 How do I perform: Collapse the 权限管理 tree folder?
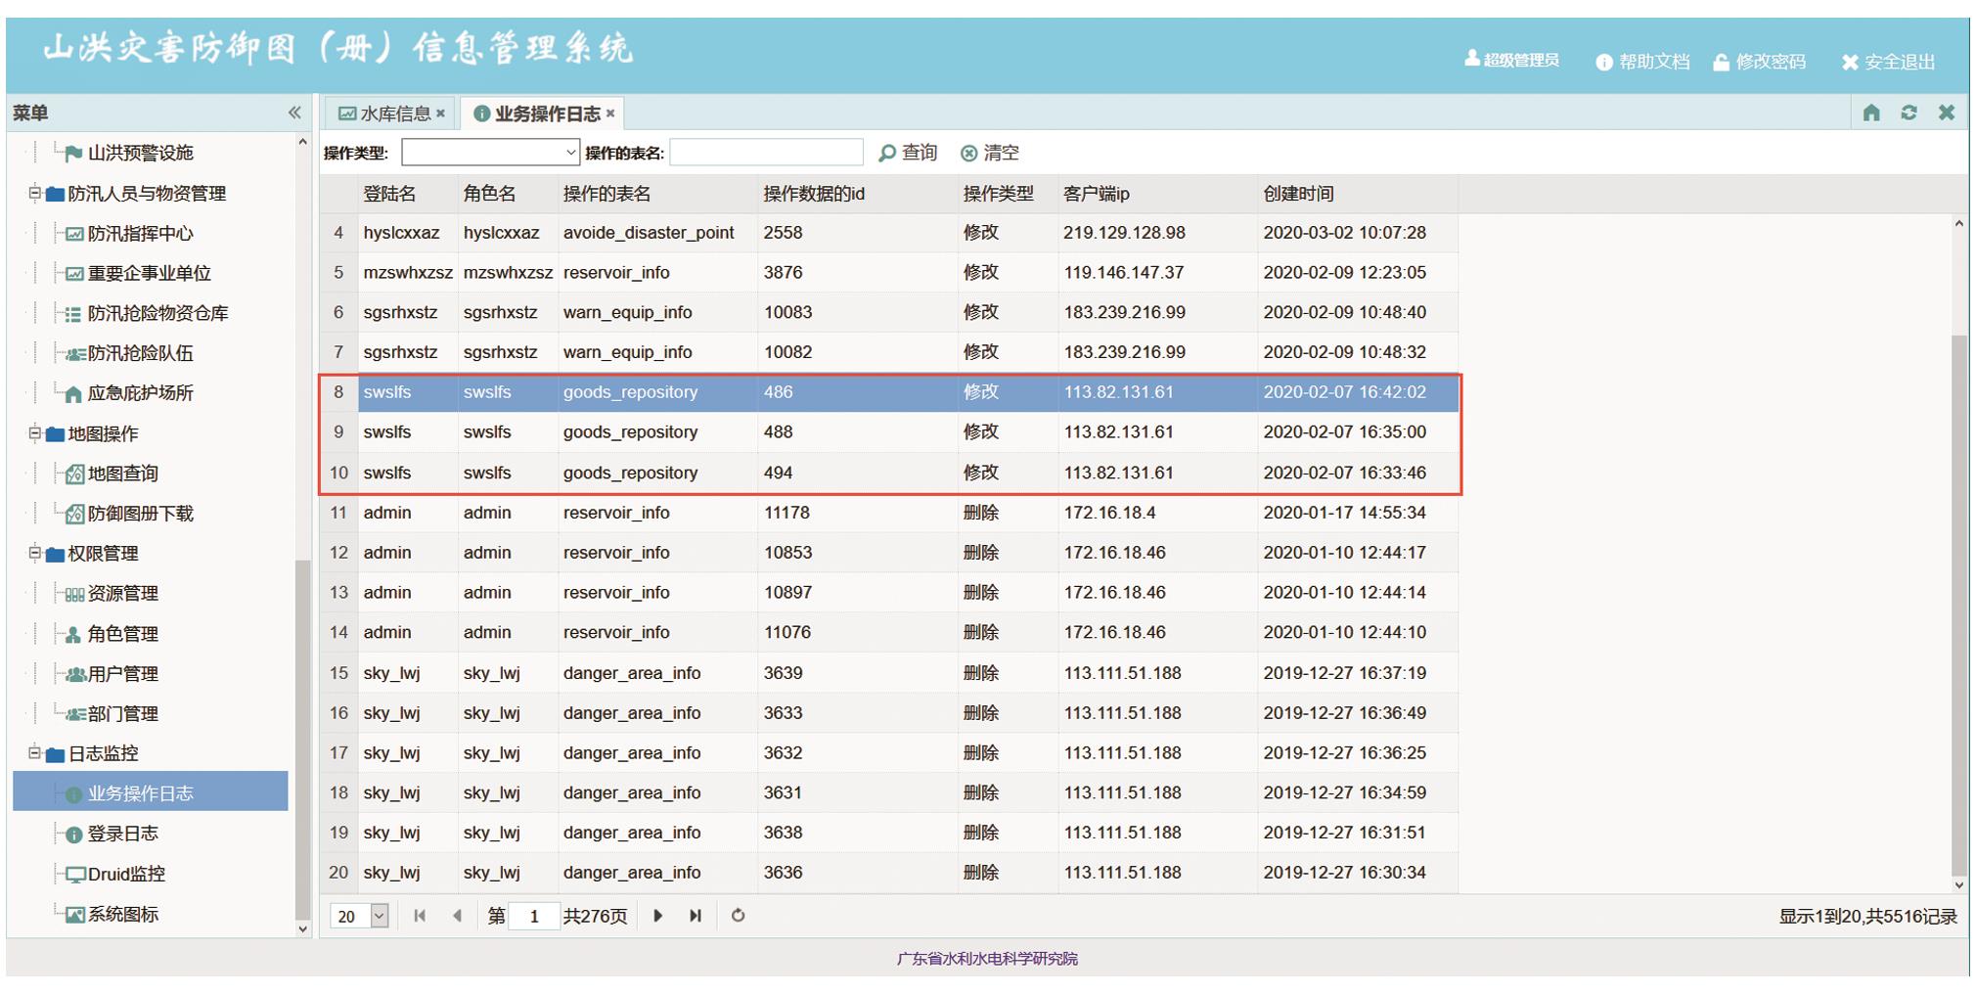tap(34, 553)
